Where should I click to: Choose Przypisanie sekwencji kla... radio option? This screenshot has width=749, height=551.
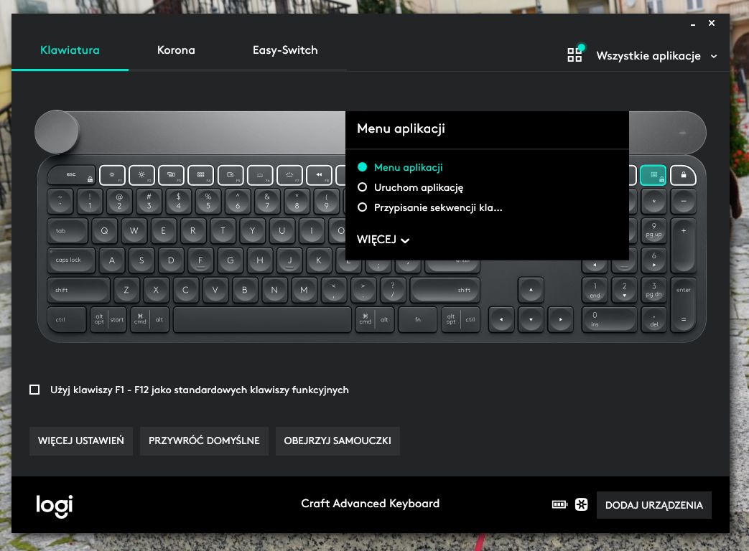(x=430, y=207)
